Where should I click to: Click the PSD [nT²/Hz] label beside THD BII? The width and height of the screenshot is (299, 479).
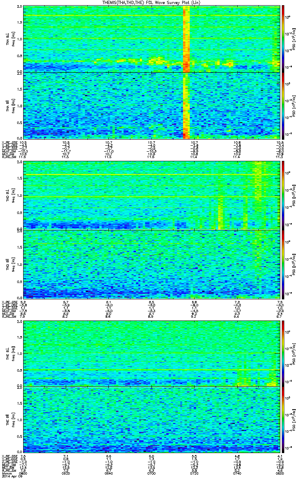tap(294, 264)
